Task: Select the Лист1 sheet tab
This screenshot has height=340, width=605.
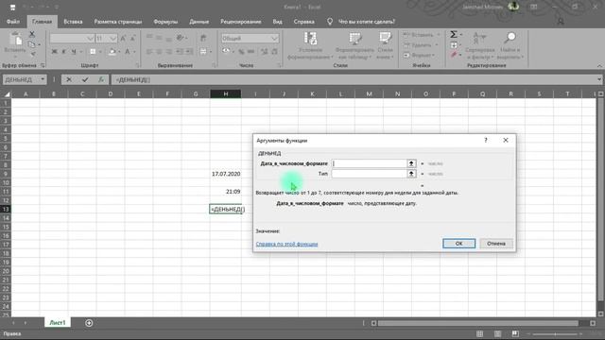Action: pyautogui.click(x=58, y=323)
